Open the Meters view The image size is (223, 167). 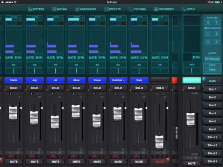(x=36, y=9)
